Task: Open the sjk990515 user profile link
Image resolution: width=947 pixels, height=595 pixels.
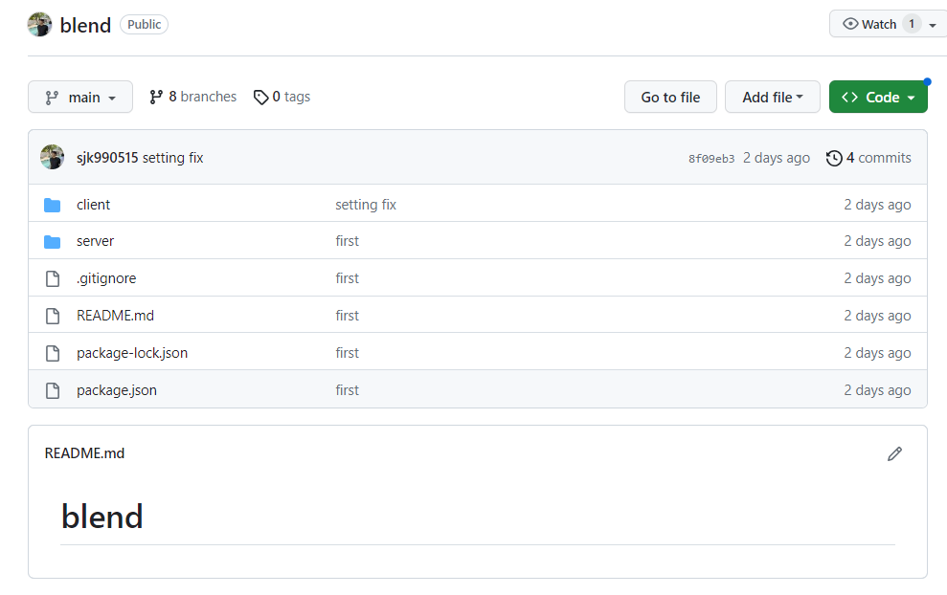Action: [107, 158]
